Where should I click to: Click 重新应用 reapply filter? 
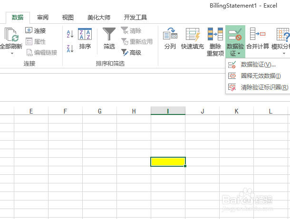coord(136,42)
